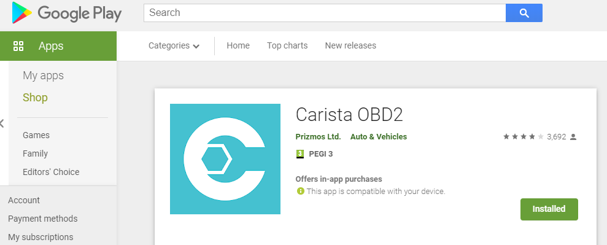This screenshot has height=245, width=607.
Task: Click into the Search field
Action: coord(325,13)
